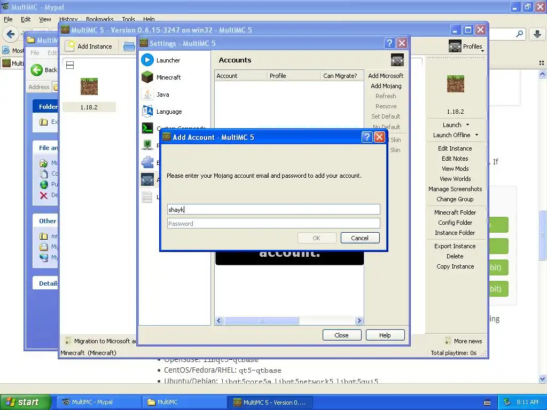Screen dimensions: 547x410
Task: Open the View menu in Mypal
Action: click(45, 19)
